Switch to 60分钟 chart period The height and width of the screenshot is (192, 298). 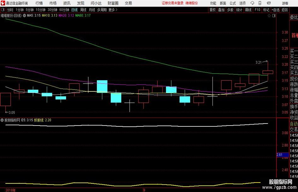(x=64, y=10)
